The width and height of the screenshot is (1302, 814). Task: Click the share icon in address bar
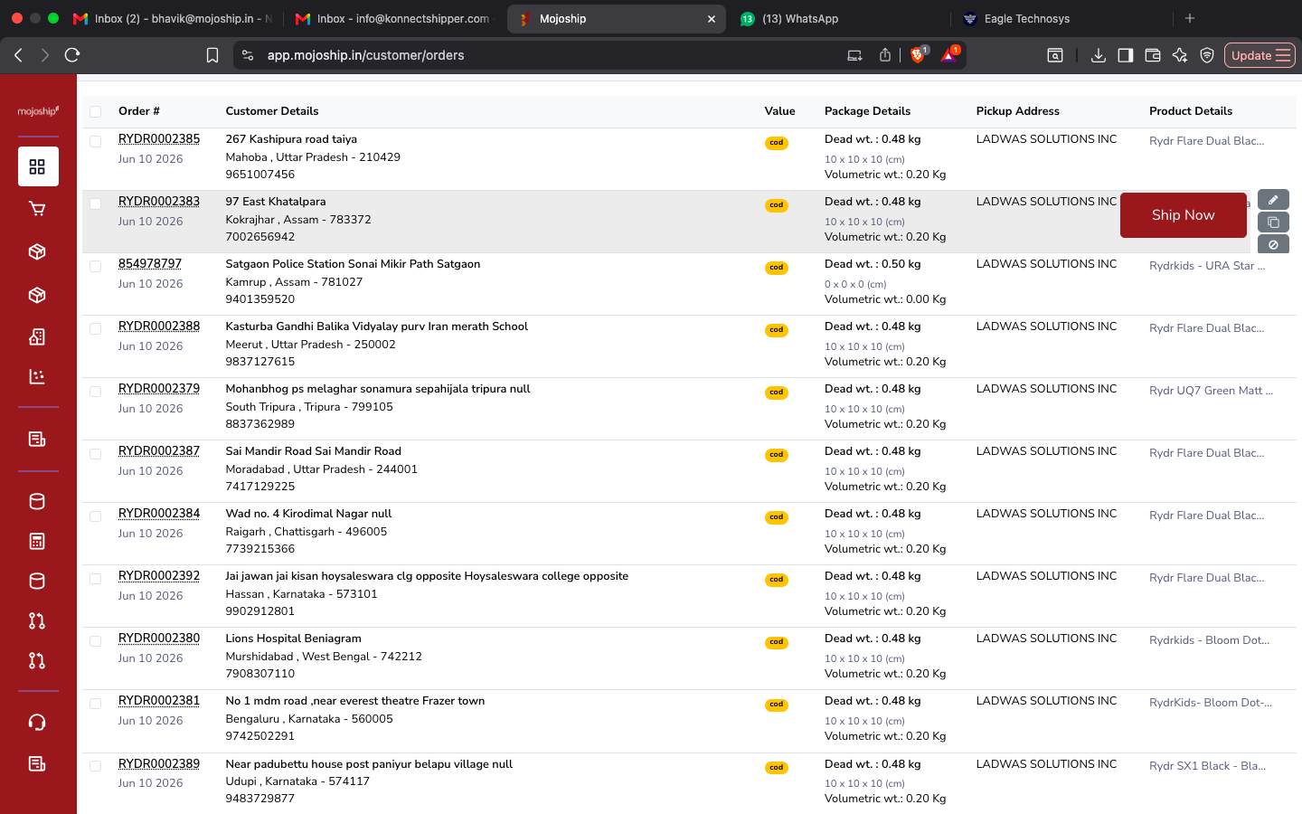point(885,55)
